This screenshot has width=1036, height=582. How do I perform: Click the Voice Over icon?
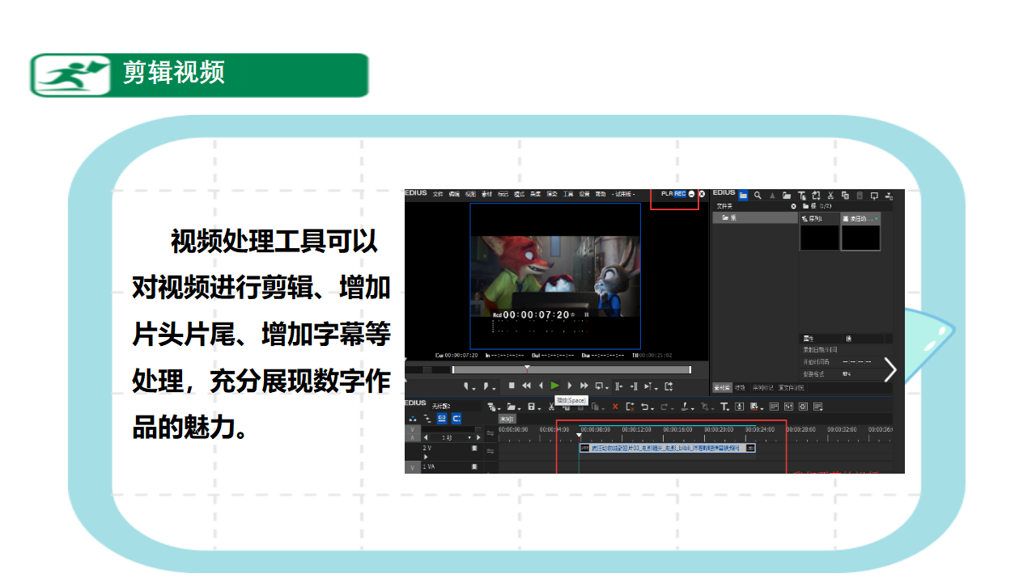[739, 407]
